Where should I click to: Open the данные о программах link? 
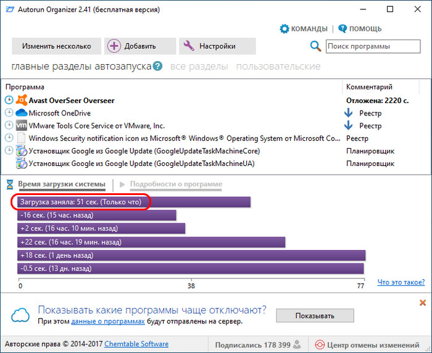pyautogui.click(x=108, y=322)
